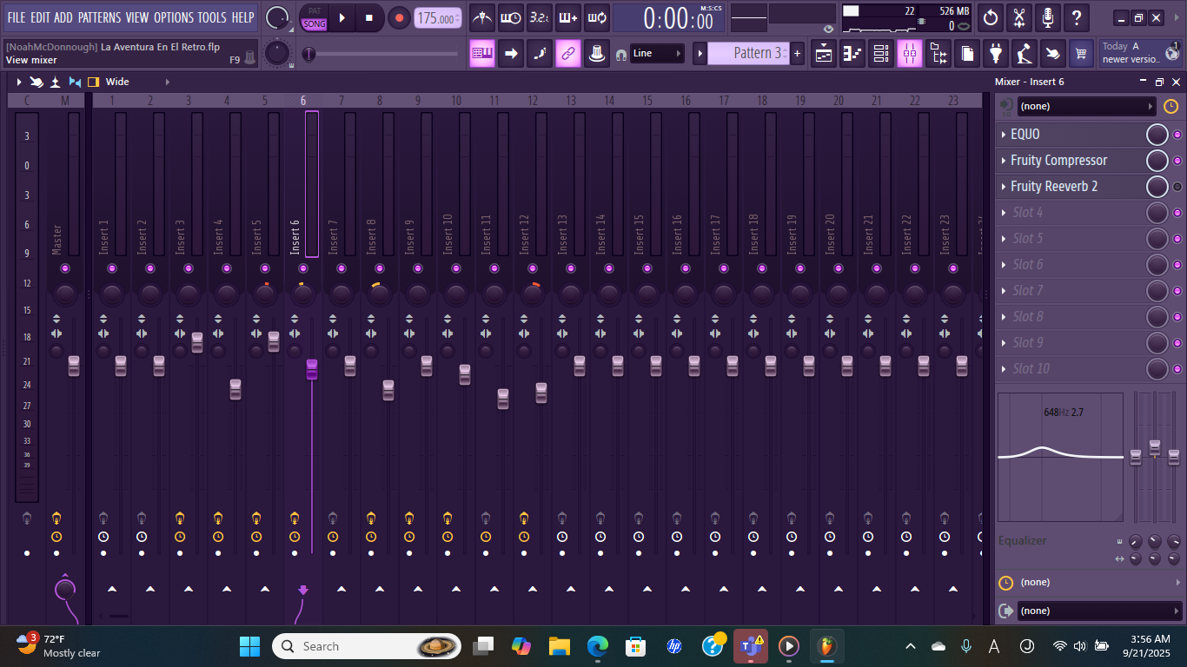The width and height of the screenshot is (1187, 667).
Task: Add a new pattern with plus button
Action: click(x=797, y=54)
